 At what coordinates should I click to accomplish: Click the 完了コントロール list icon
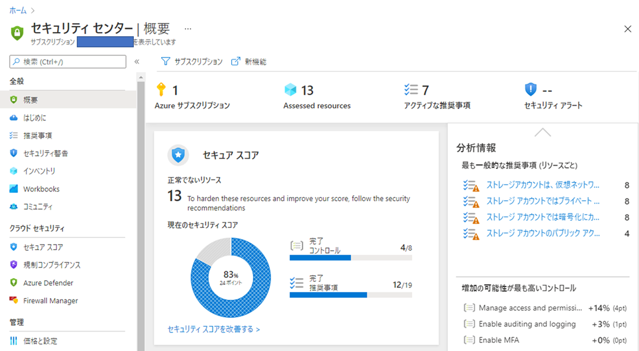[297, 245]
